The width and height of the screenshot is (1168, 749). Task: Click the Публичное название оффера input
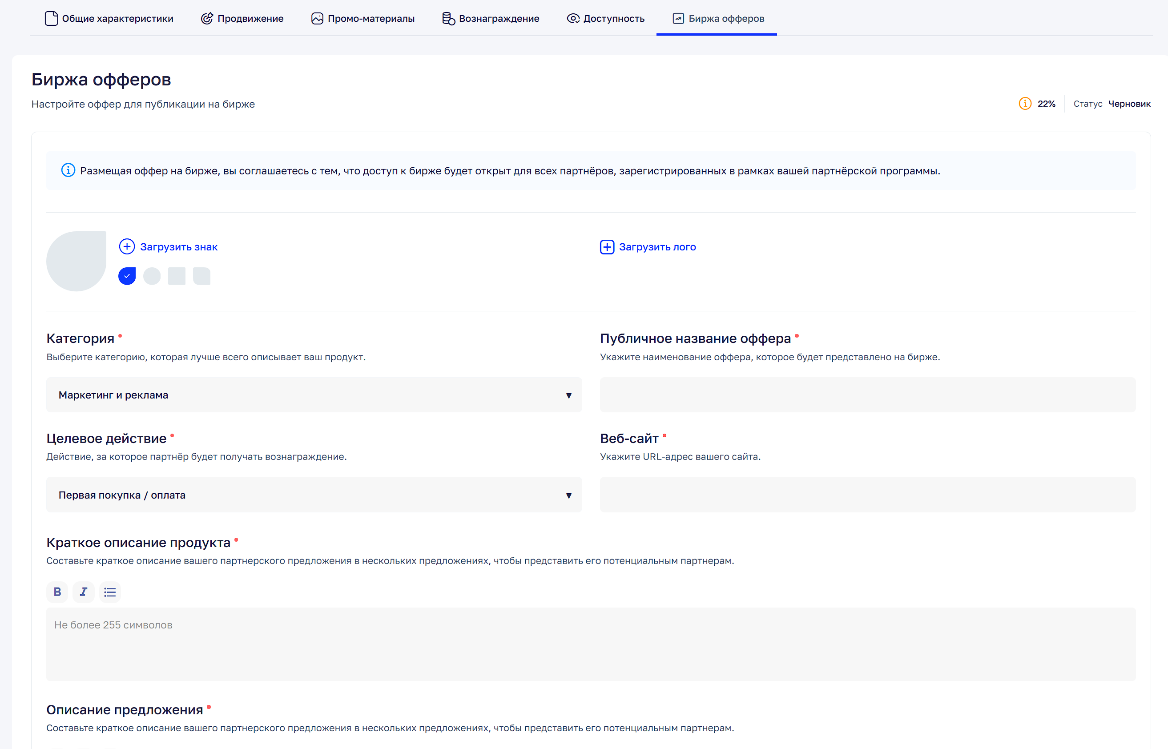867,395
